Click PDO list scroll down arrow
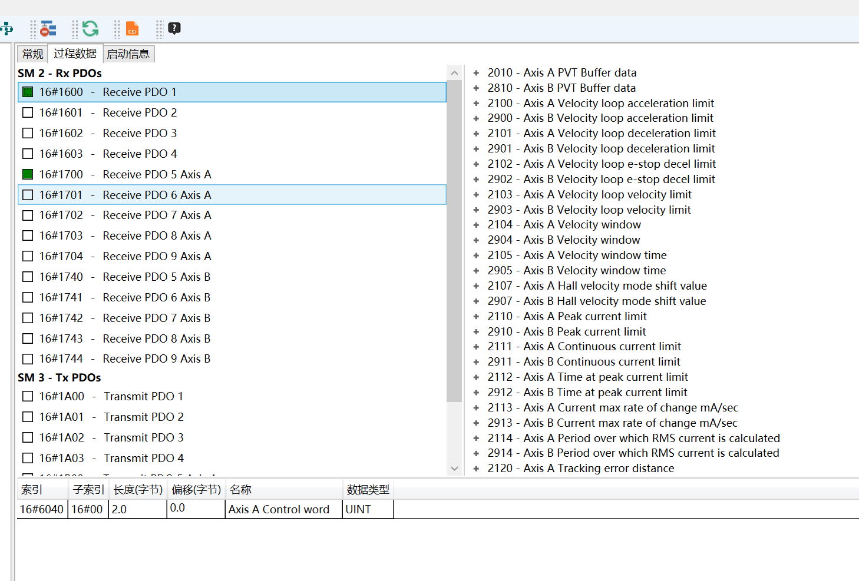Image resolution: width=859 pixels, height=581 pixels. click(454, 469)
